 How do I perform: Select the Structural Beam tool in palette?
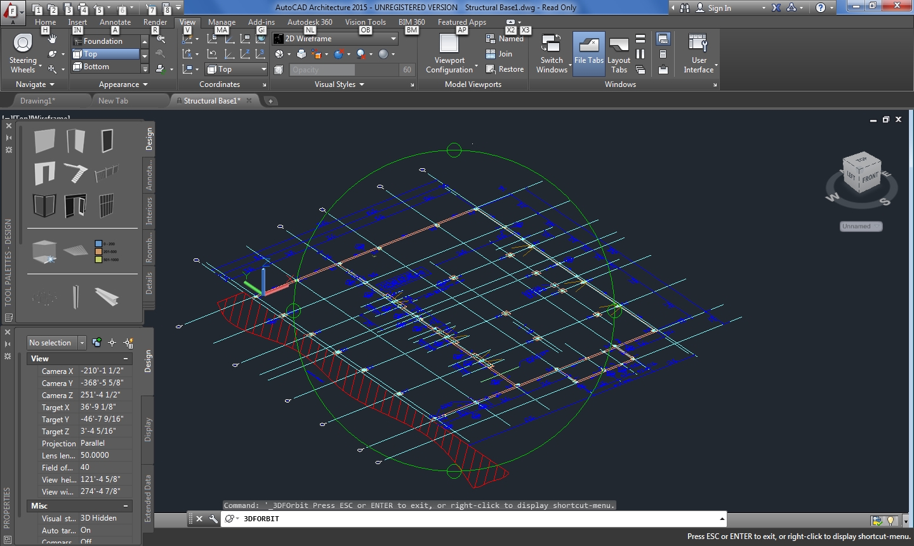click(107, 296)
